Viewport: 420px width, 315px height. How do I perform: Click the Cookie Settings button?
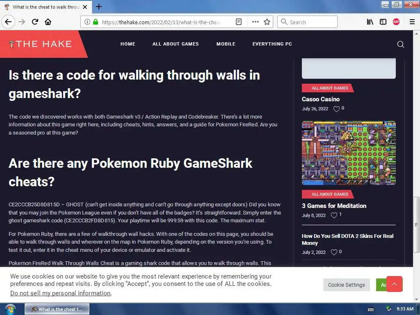pyautogui.click(x=346, y=285)
